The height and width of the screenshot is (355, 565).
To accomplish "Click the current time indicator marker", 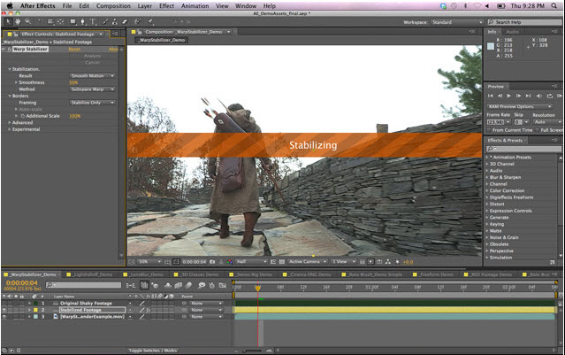I will coord(257,289).
